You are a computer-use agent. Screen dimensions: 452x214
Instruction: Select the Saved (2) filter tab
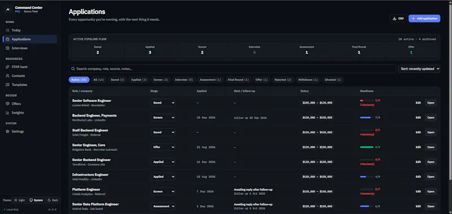118,80
